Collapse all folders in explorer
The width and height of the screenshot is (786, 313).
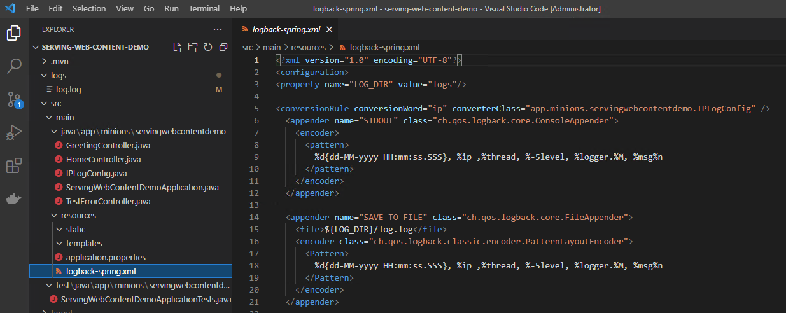point(223,47)
